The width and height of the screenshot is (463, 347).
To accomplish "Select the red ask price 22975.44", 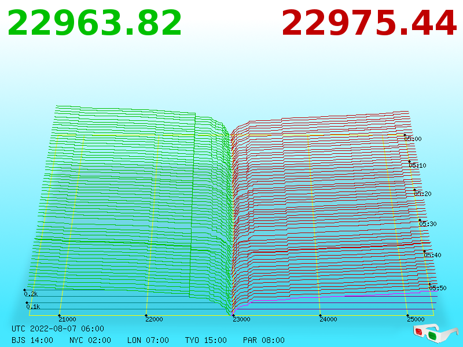I will pyautogui.click(x=369, y=23).
